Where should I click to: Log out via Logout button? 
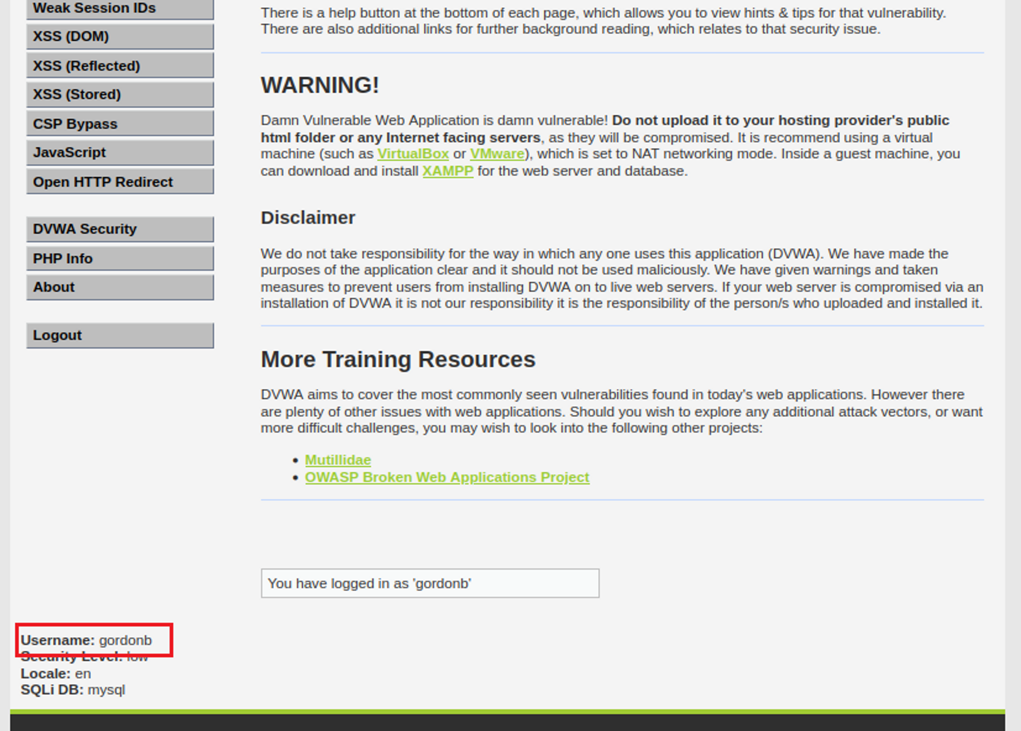pos(119,336)
